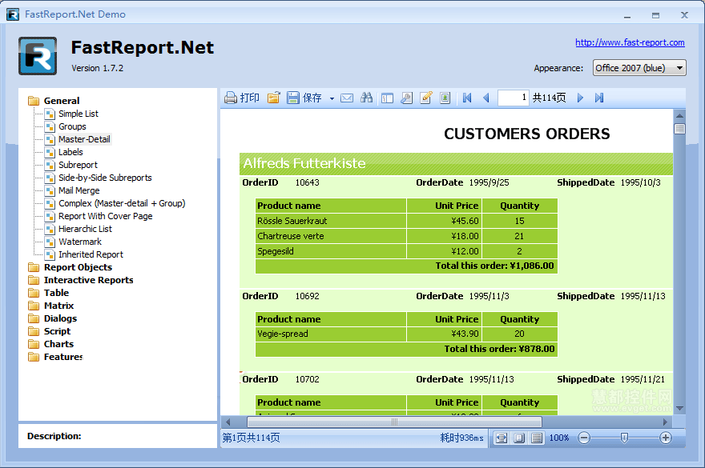Click the CUSTOMERS ORDERS report title
Image resolution: width=705 pixels, height=468 pixels.
point(527,134)
